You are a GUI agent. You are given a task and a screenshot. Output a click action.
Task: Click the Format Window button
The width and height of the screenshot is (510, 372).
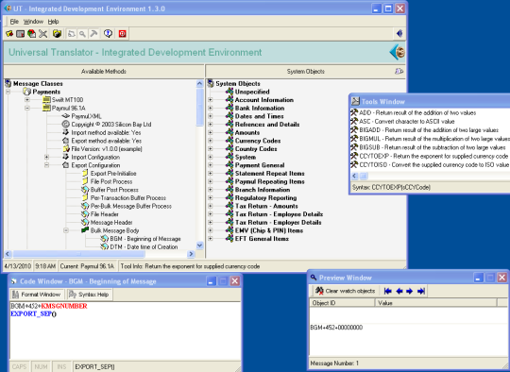point(37,295)
